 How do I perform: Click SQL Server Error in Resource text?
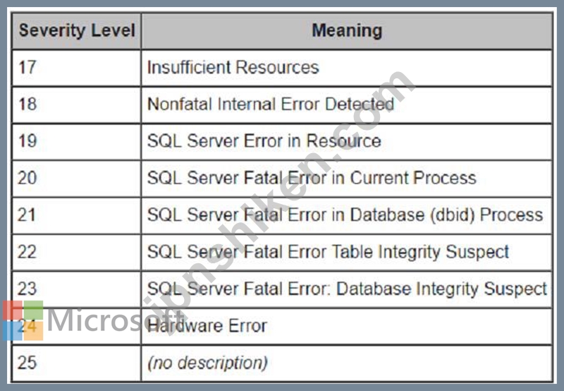[264, 140]
